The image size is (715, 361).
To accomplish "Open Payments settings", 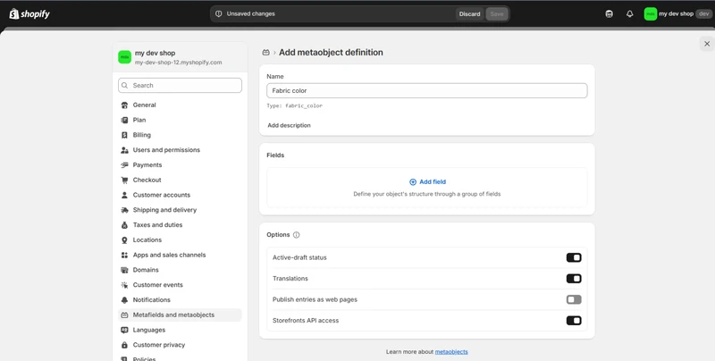I will pos(180,165).
